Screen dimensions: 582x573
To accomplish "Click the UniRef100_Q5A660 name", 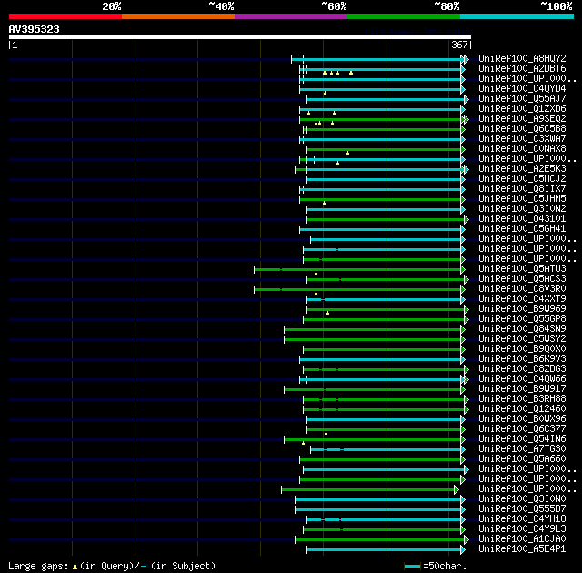I will coord(522,459).
